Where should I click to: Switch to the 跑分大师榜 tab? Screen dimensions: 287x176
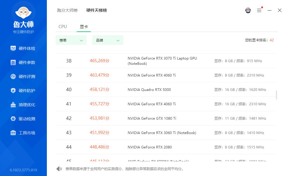tap(67, 10)
